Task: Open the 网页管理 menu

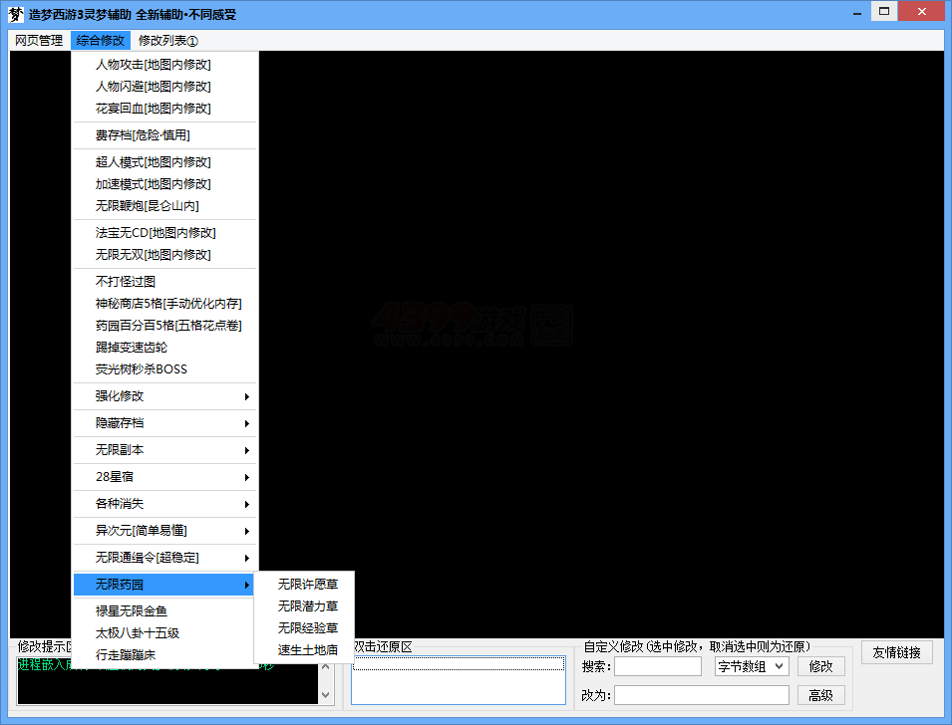Action: pos(39,41)
